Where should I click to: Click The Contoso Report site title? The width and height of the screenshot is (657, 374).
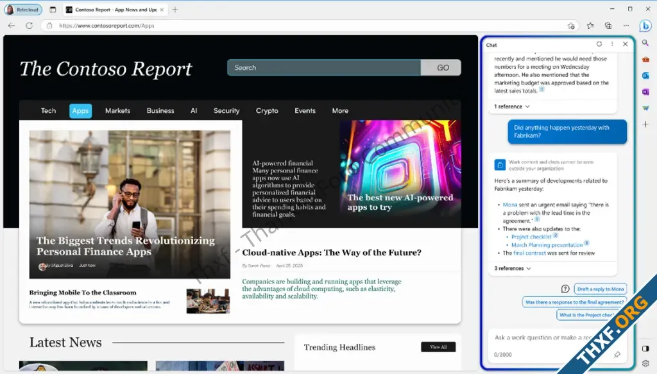click(106, 69)
